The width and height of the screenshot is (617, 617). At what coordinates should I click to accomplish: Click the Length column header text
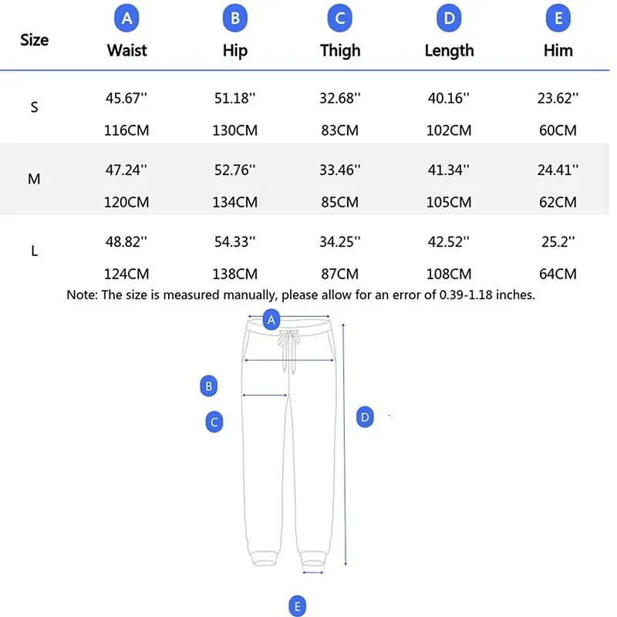(x=449, y=51)
